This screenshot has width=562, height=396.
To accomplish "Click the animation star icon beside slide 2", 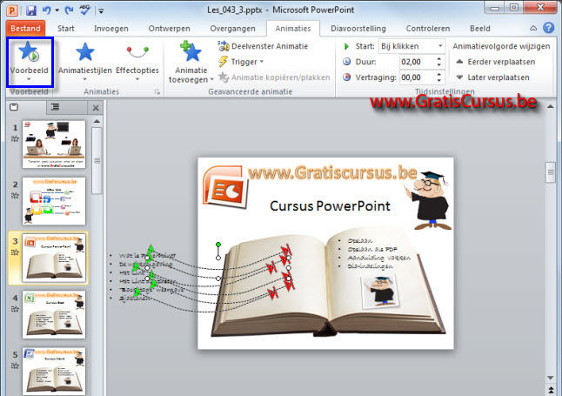I will pyautogui.click(x=15, y=196).
